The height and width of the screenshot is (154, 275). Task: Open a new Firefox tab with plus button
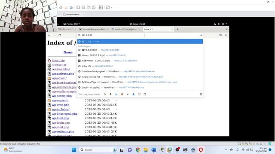pyautogui.click(x=177, y=29)
